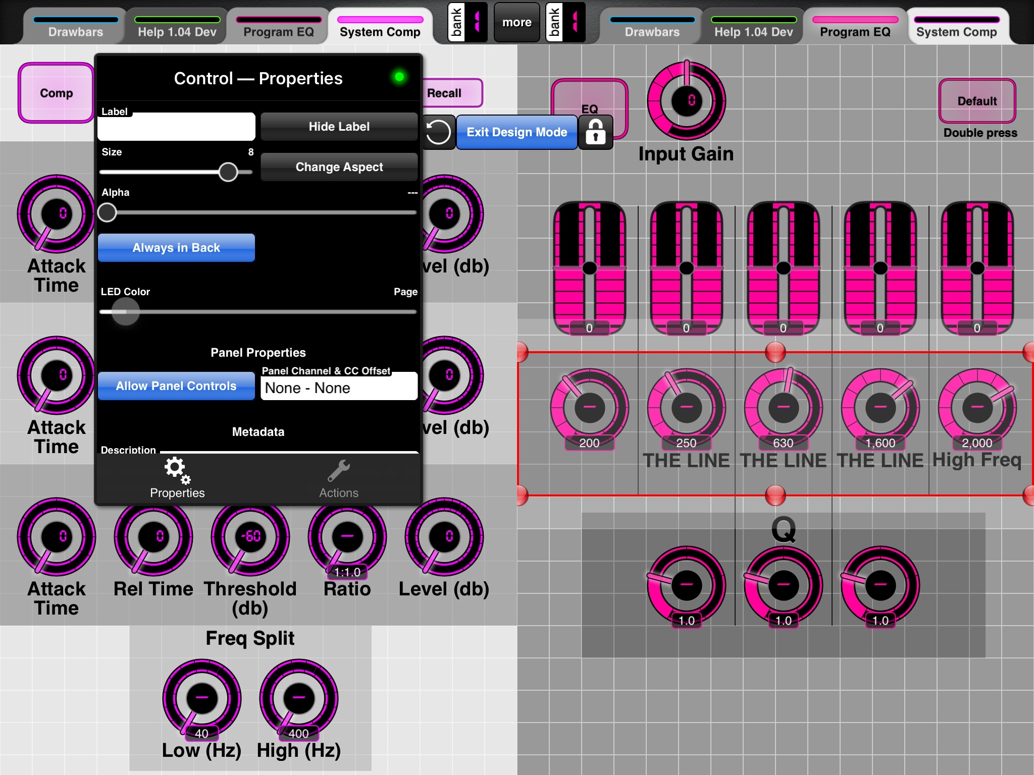Click the left bank selector
Viewport: 1034px width, 775px height.
point(468,22)
